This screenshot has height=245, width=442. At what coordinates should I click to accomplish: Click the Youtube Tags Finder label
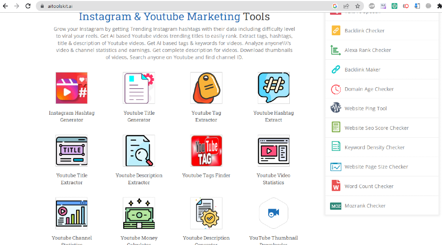click(206, 175)
